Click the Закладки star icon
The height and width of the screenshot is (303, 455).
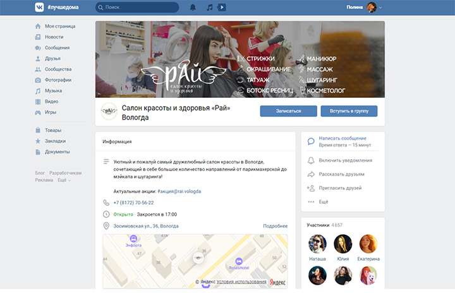(x=38, y=141)
